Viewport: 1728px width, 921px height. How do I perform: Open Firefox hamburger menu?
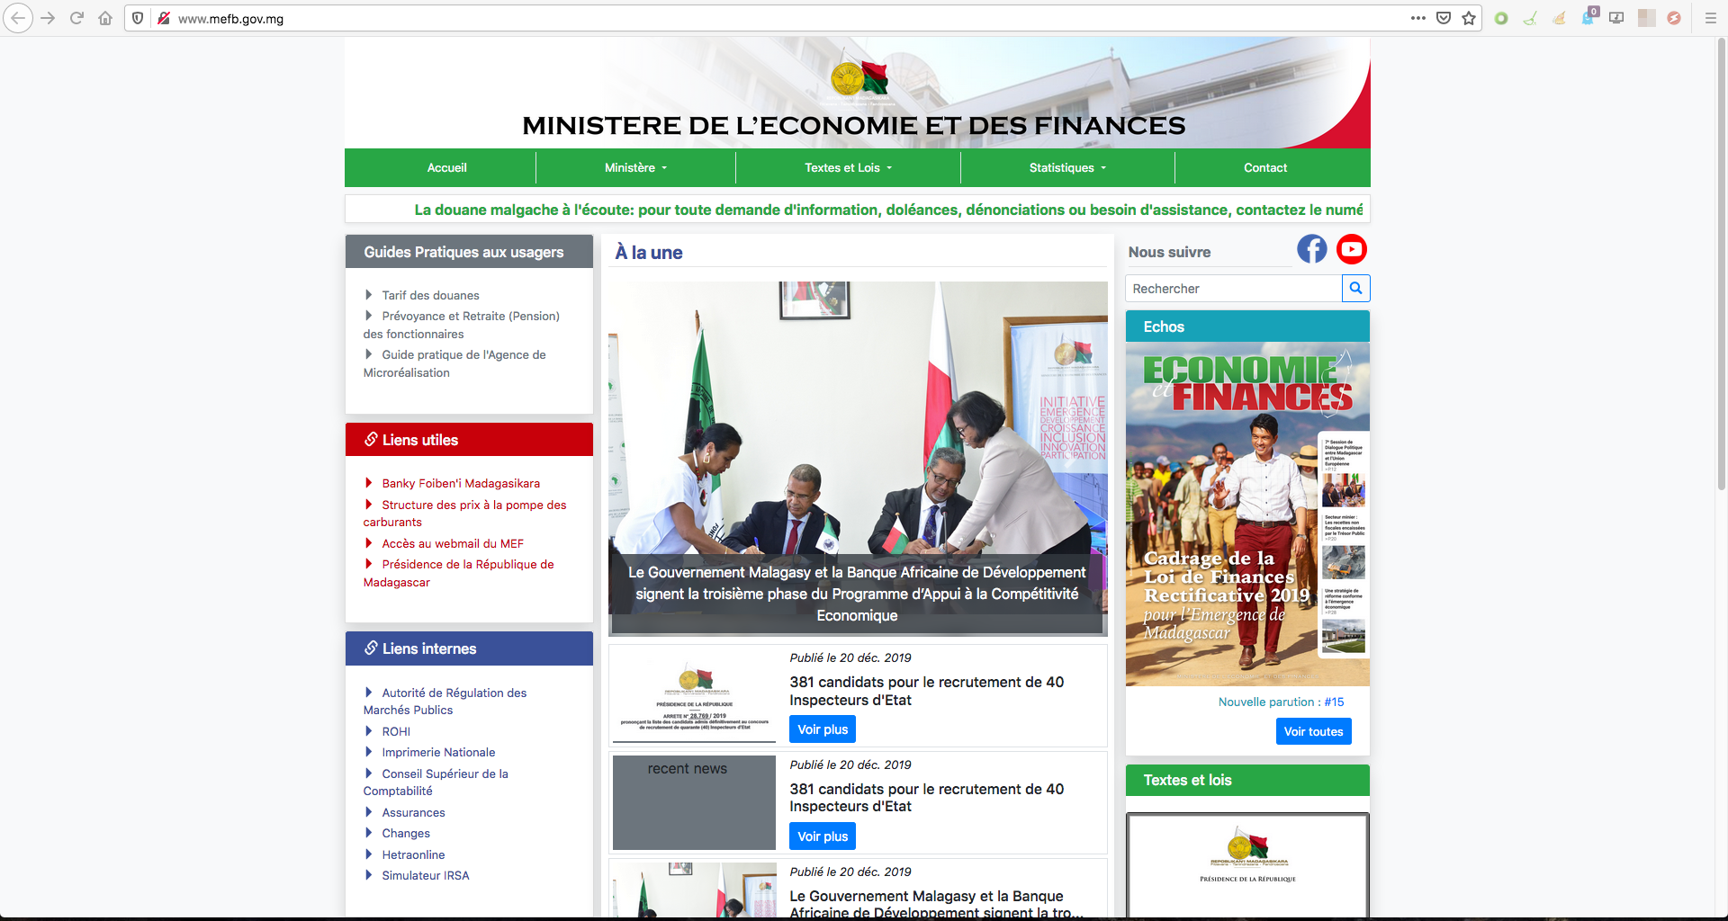[1710, 18]
